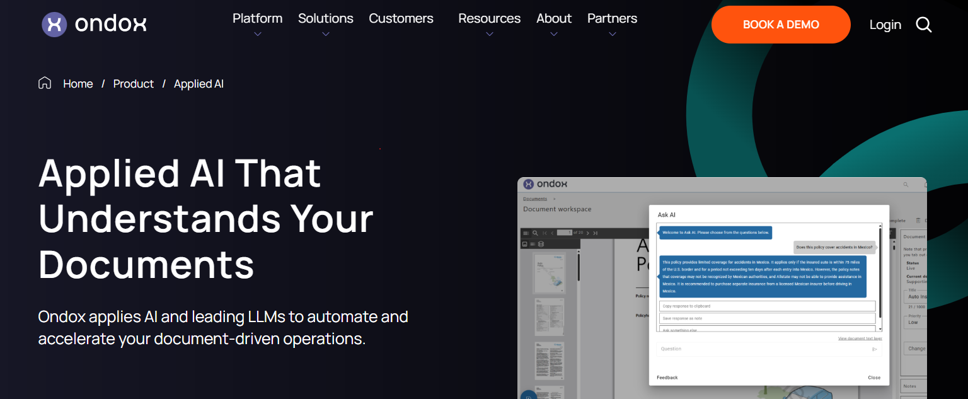The width and height of the screenshot is (968, 399).
Task: Click the Login link
Action: coord(885,25)
